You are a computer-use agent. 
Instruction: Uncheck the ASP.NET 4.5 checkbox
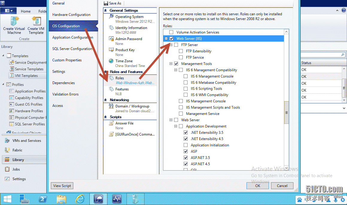(x=186, y=164)
